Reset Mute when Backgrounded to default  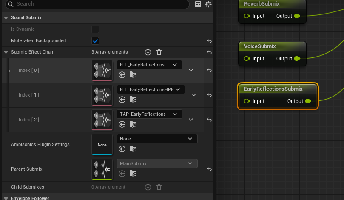(209, 41)
